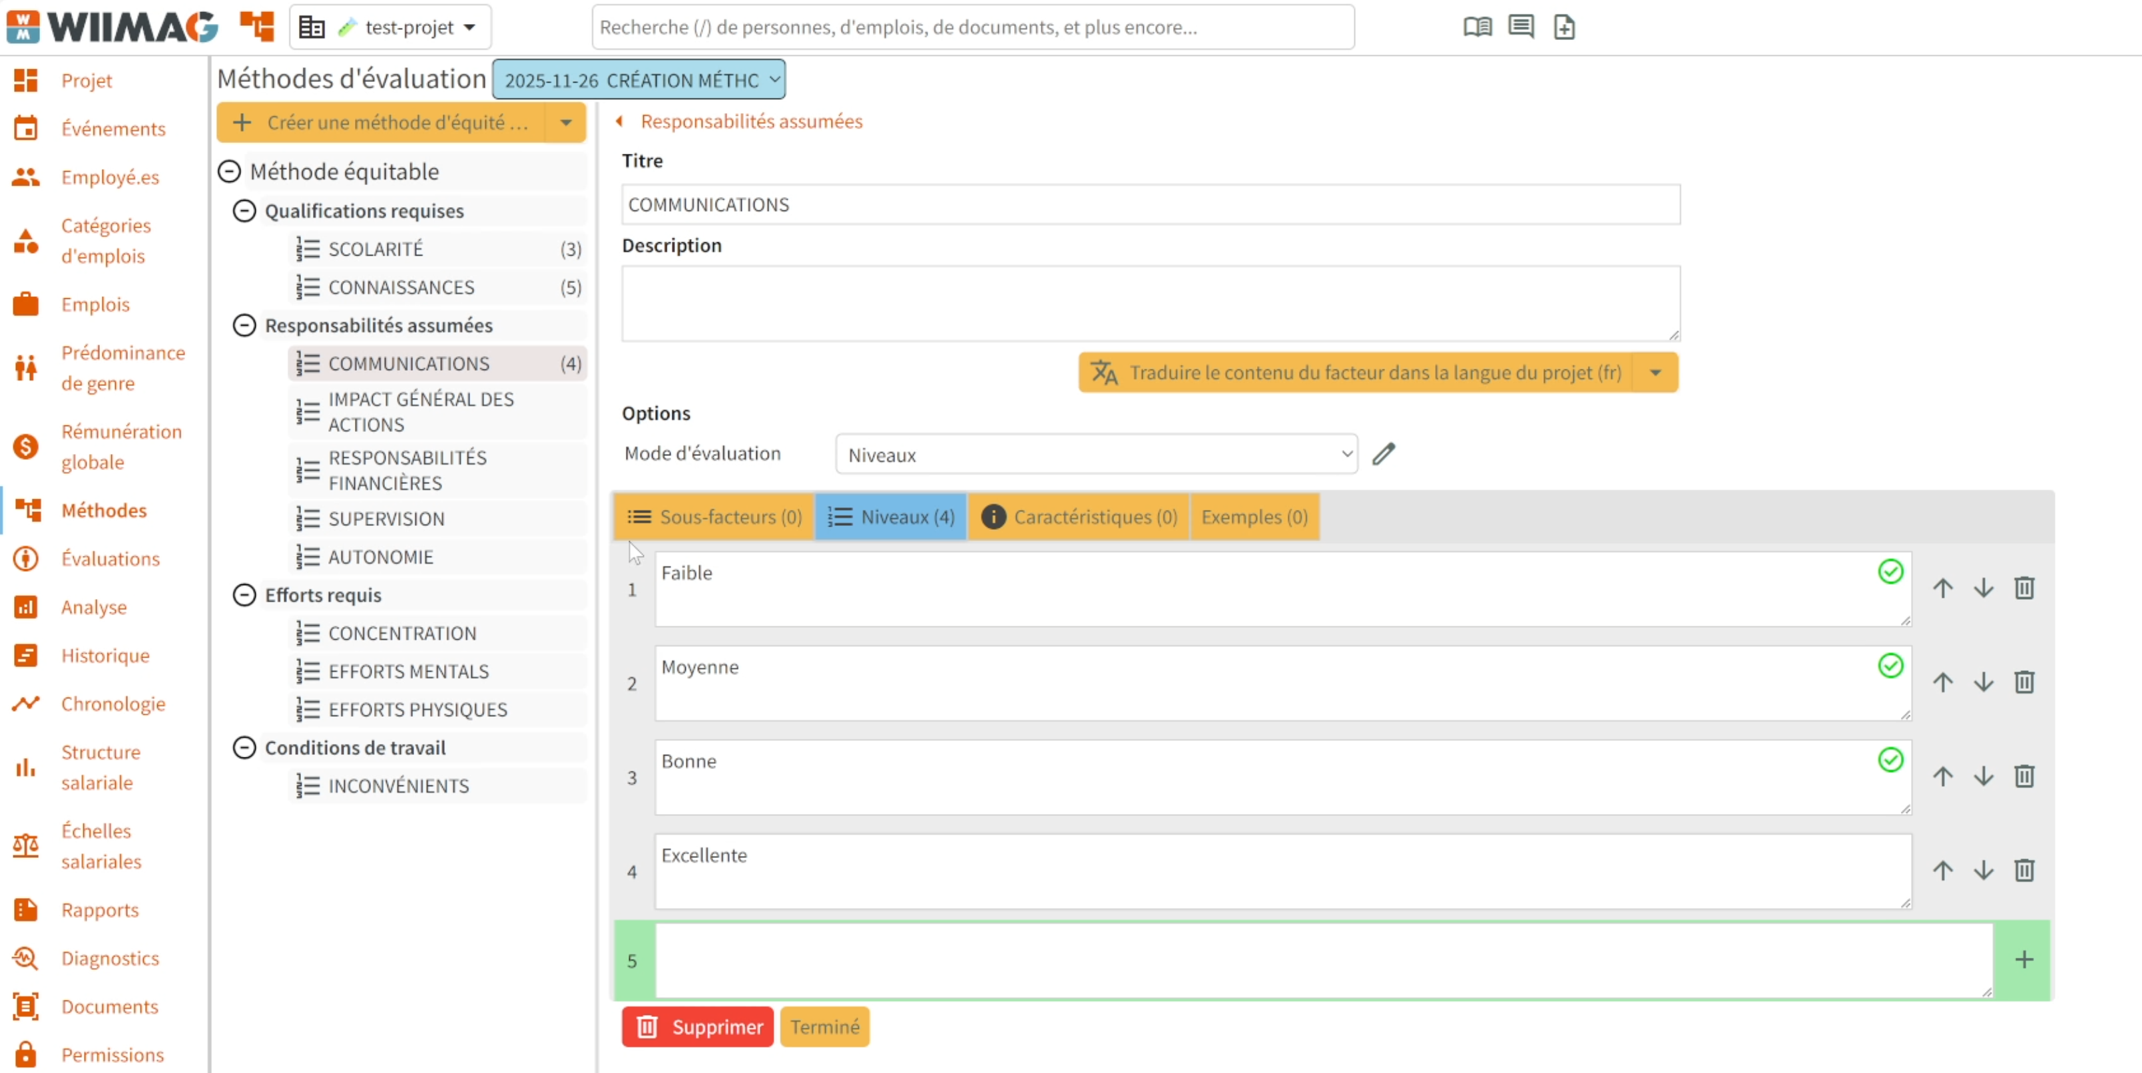Collapse the Qualifications requises tree group
Screen dimensions: 2142x1073
coord(244,211)
